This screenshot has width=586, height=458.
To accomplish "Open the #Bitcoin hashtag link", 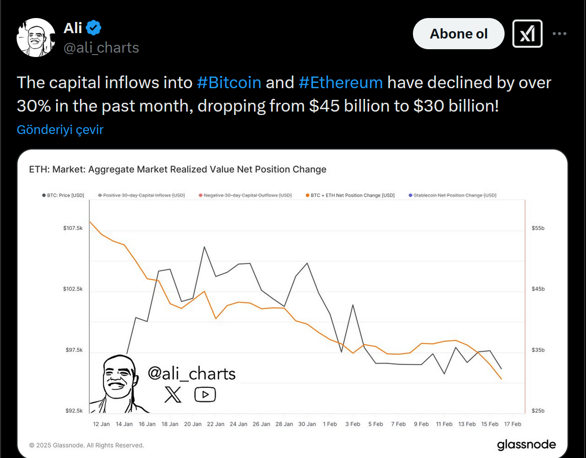I will (229, 83).
